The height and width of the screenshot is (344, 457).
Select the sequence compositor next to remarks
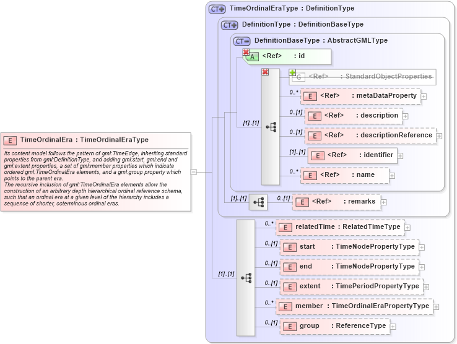[x=258, y=202]
